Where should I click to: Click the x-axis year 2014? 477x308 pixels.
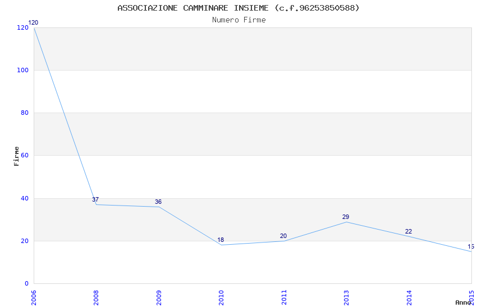pyautogui.click(x=409, y=298)
